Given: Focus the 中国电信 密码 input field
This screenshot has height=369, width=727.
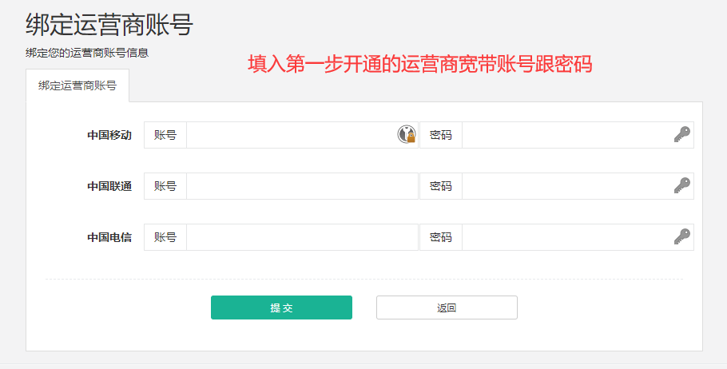Looking at the screenshot, I should [567, 237].
